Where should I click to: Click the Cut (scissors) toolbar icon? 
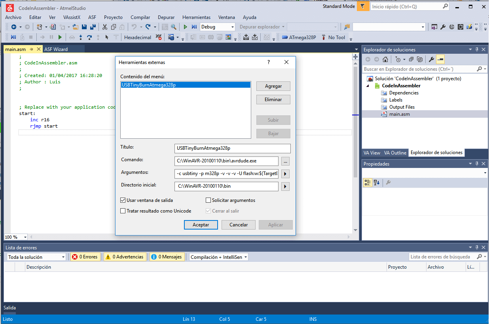point(105,27)
